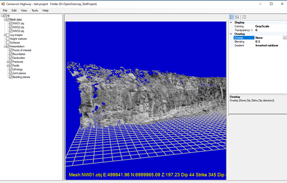Click the Transparency % value field
Viewport: 287px width, 183px height.
[x=271, y=30]
